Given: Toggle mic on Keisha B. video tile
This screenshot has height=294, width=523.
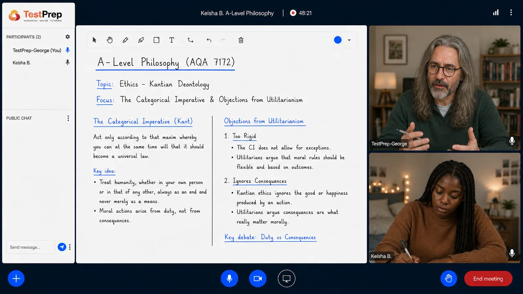Looking at the screenshot, I should (512, 253).
